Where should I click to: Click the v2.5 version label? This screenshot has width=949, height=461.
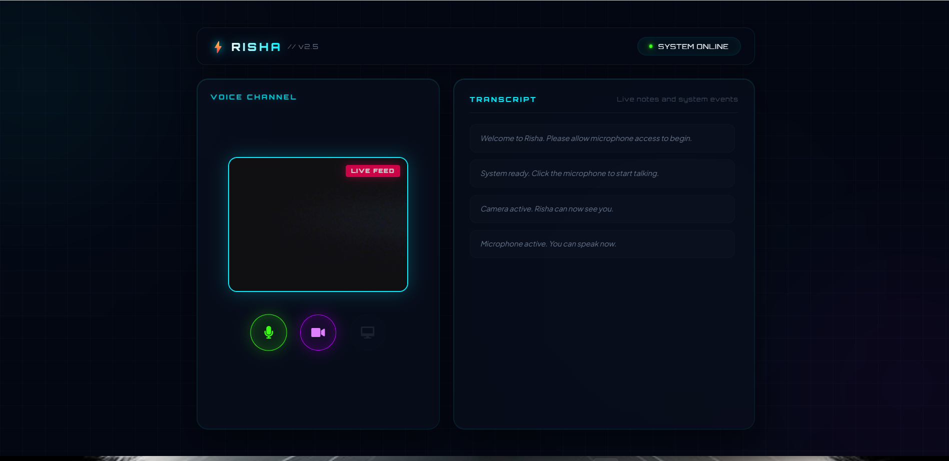tap(303, 46)
